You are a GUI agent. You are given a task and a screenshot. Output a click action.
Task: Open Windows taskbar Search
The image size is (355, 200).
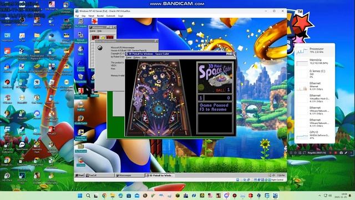(x=88, y=196)
